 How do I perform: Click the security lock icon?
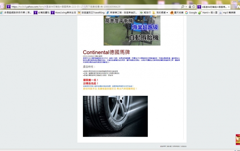pos(190,7)
